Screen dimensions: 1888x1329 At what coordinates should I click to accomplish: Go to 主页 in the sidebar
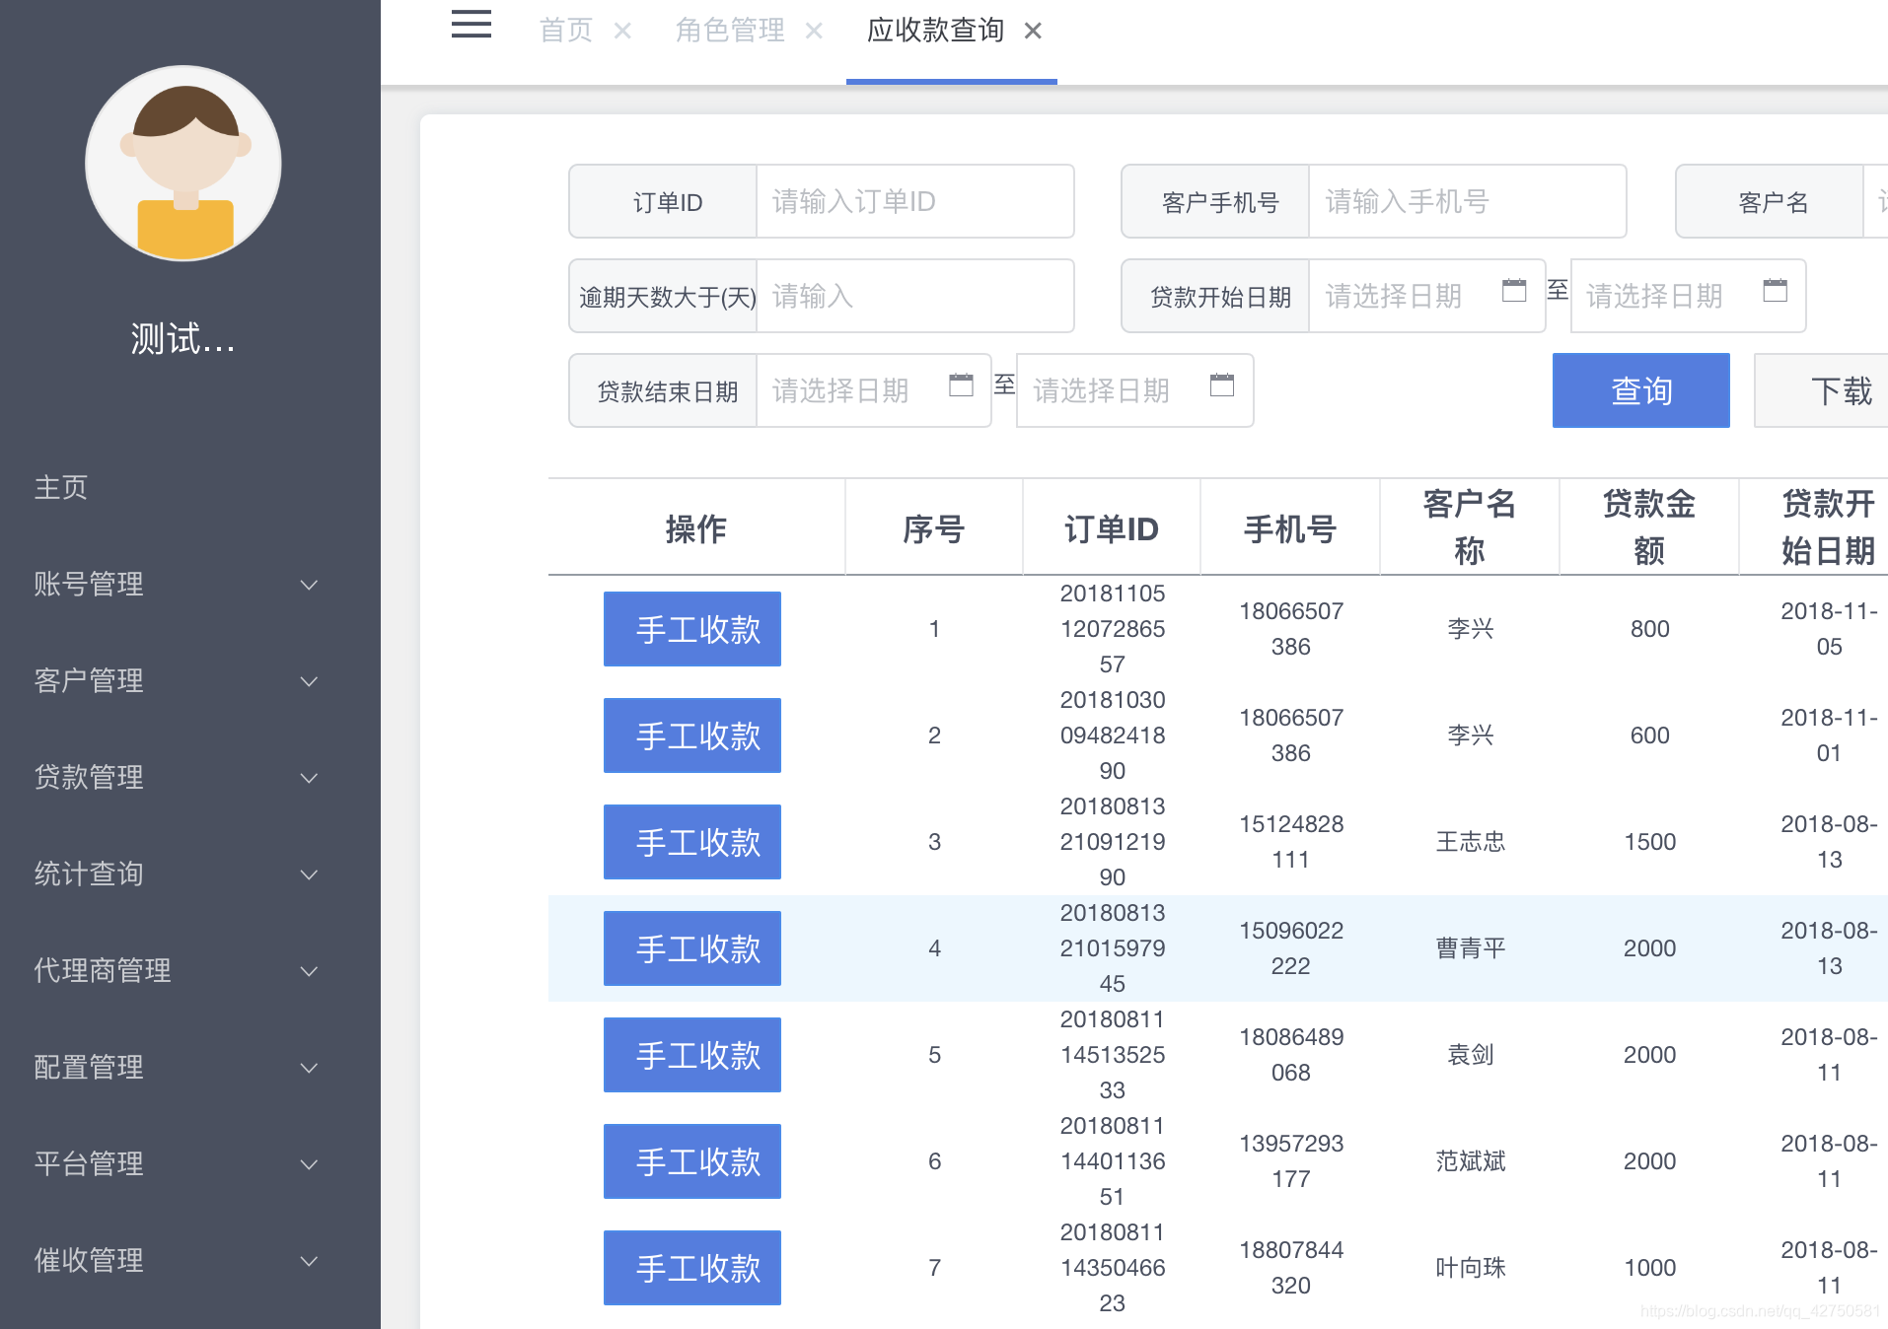pos(61,487)
